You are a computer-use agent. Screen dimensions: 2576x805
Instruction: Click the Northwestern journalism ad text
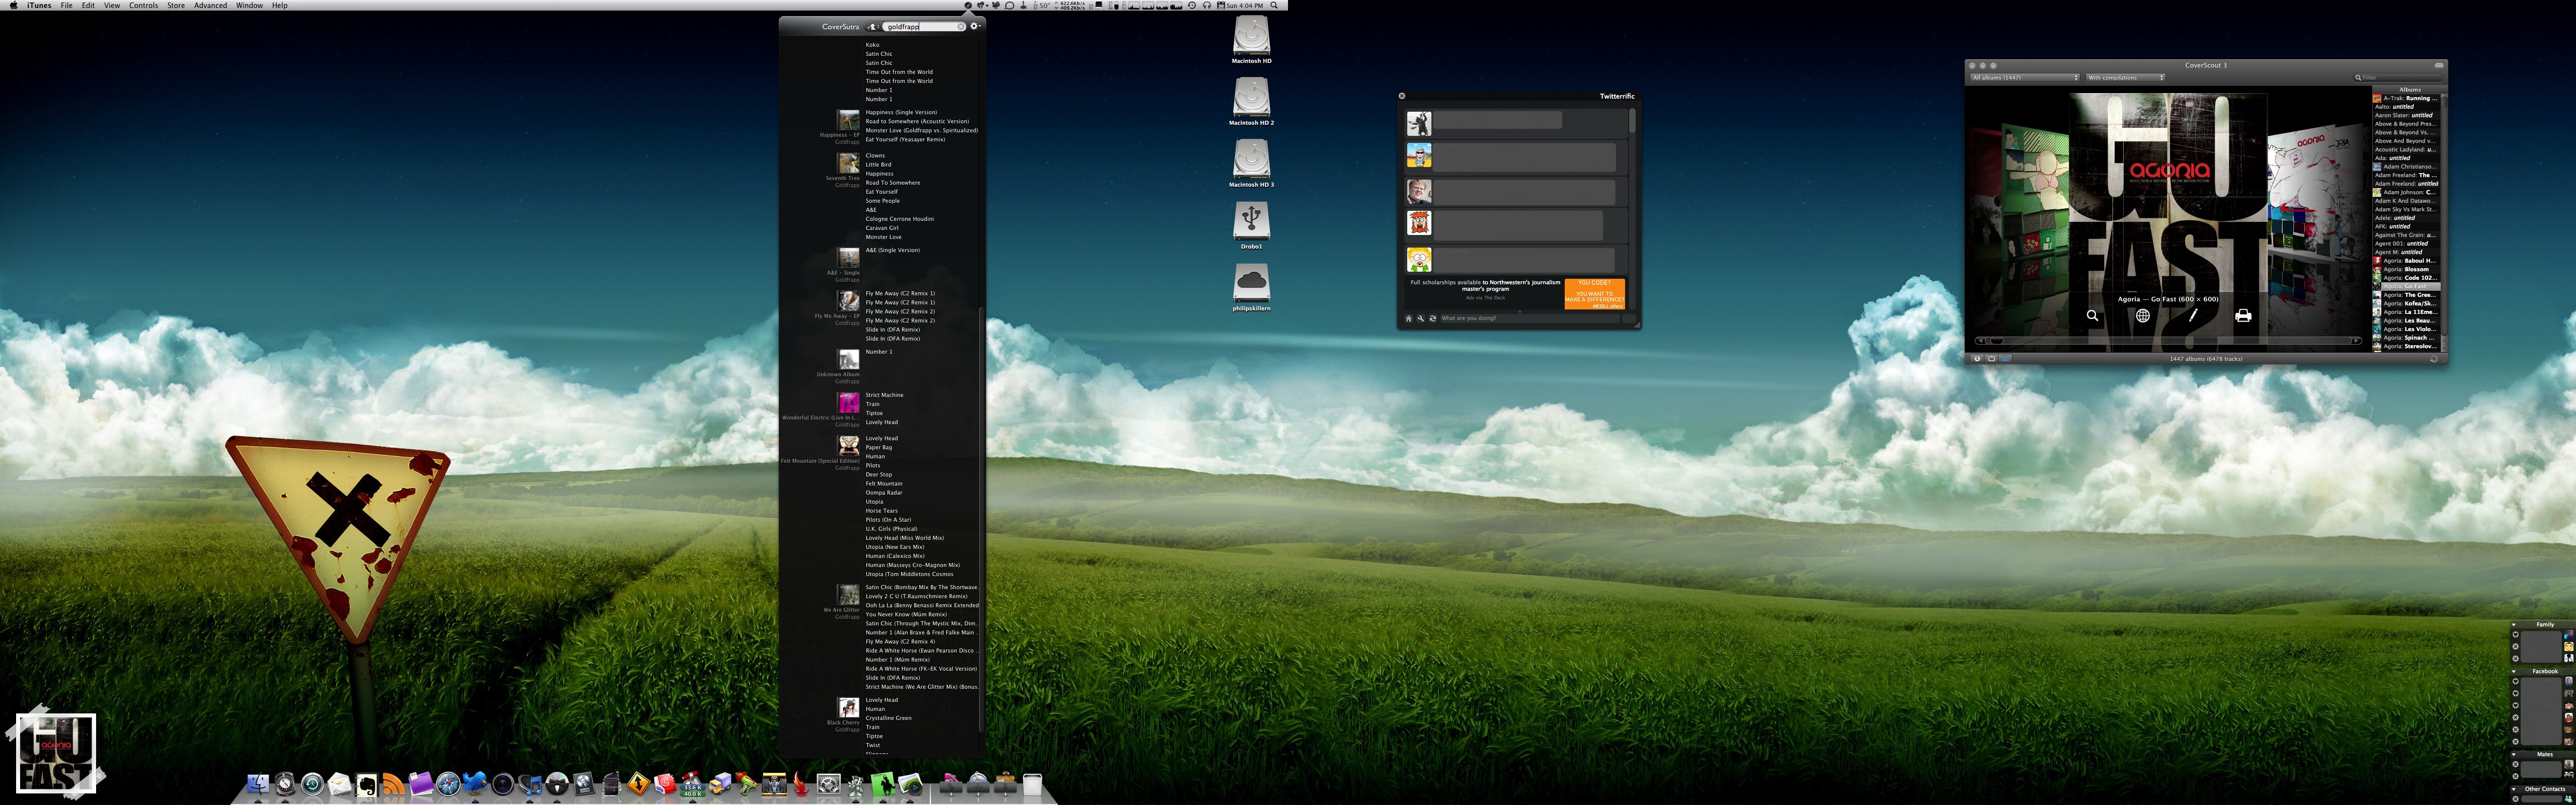tap(1486, 286)
